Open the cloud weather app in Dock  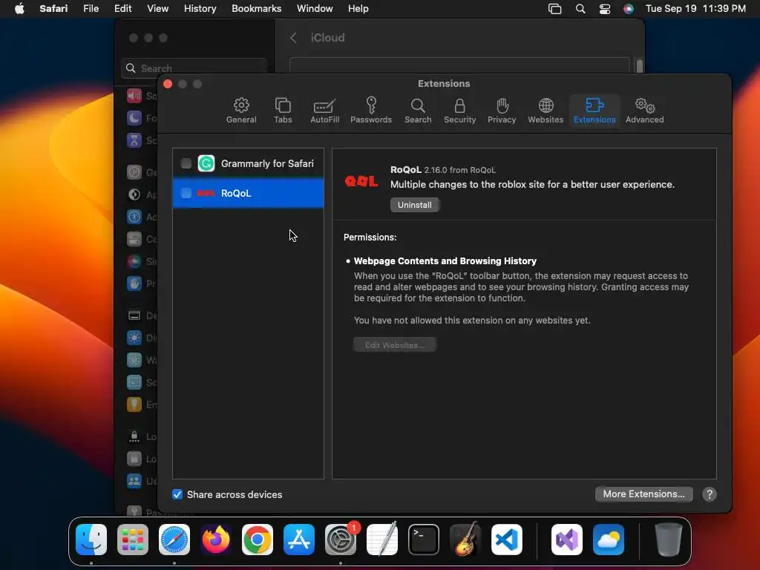tap(609, 540)
